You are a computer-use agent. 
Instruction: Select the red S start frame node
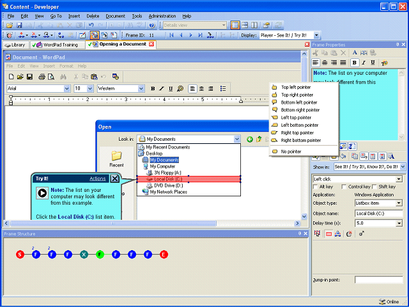(x=20, y=255)
